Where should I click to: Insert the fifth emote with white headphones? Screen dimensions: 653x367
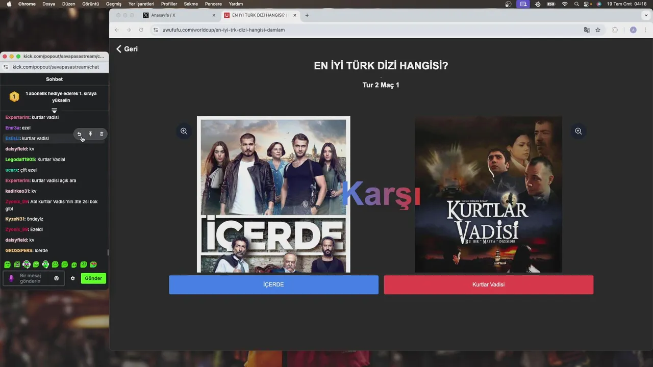pyautogui.click(x=45, y=265)
